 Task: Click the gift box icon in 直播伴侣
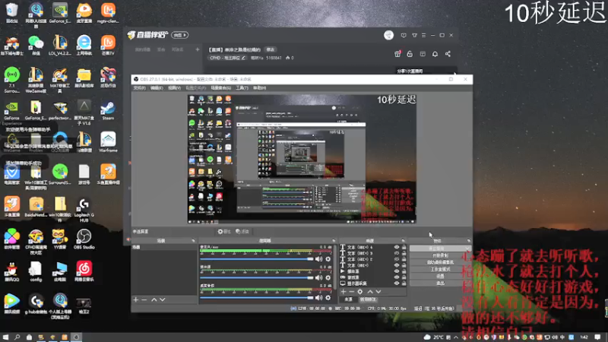[397, 54]
